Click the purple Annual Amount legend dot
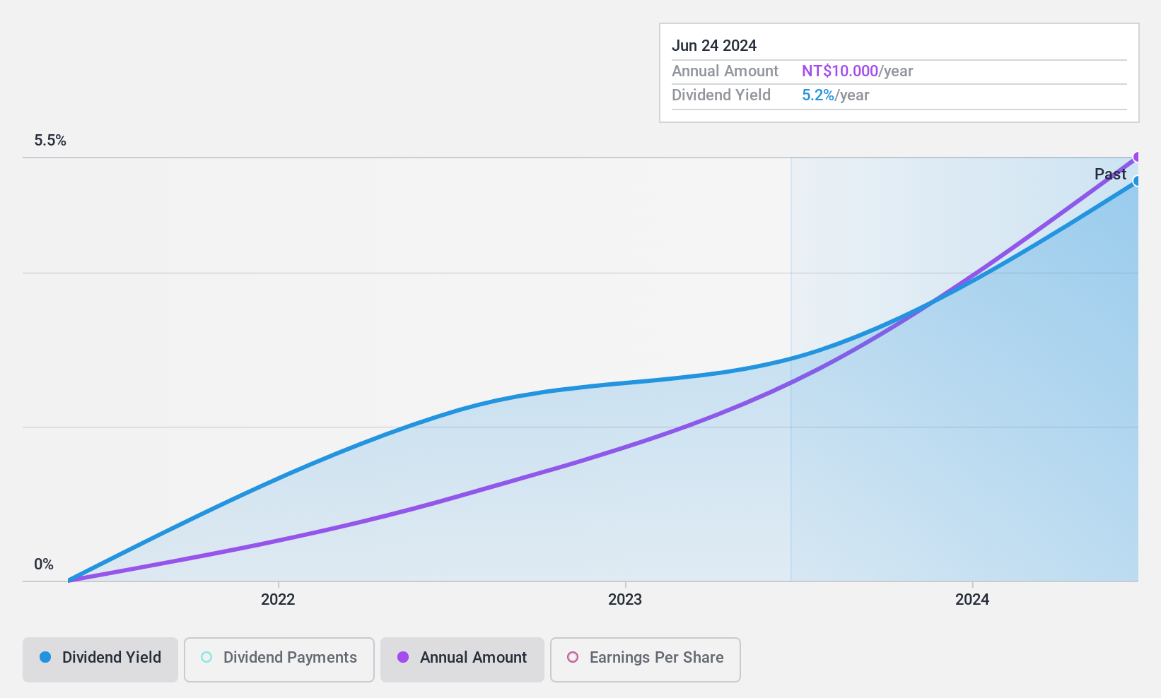 [403, 657]
